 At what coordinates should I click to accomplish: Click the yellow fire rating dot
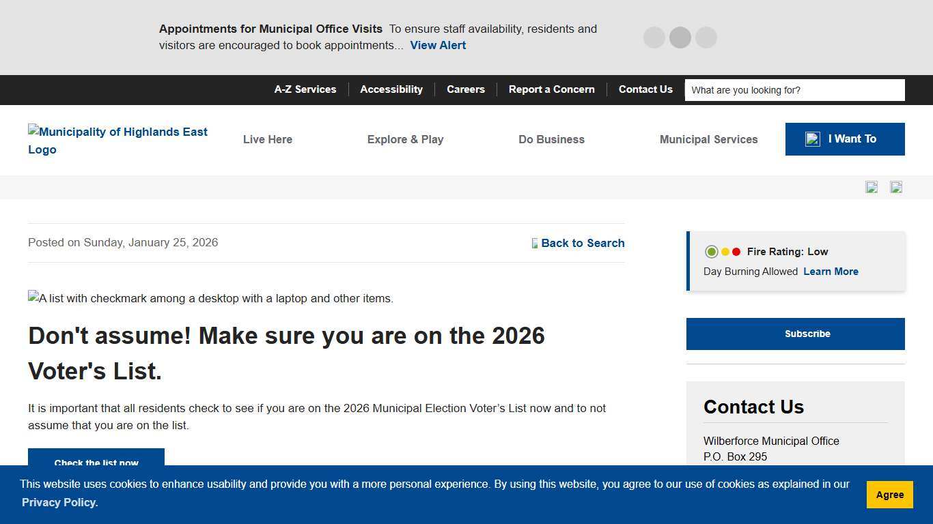pyautogui.click(x=725, y=252)
